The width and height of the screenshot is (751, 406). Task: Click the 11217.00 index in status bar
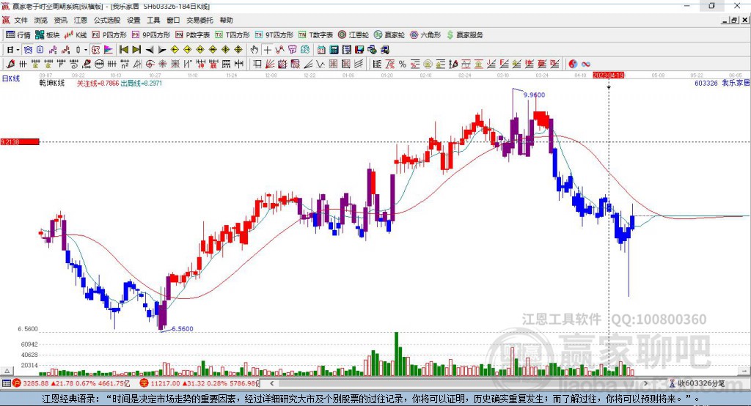coord(165,383)
